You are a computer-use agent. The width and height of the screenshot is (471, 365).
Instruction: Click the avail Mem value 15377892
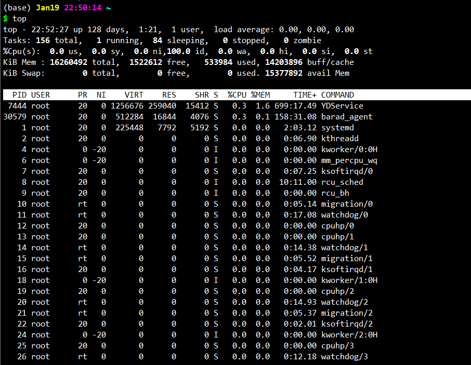click(284, 73)
